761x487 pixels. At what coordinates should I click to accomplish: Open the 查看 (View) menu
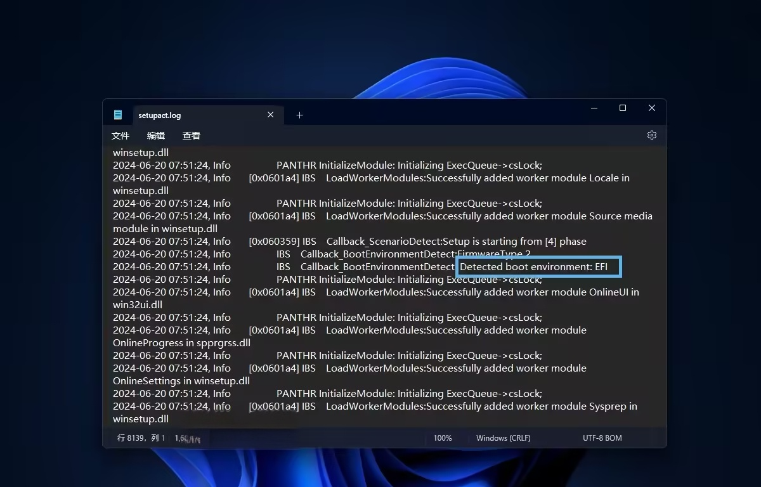pos(192,136)
